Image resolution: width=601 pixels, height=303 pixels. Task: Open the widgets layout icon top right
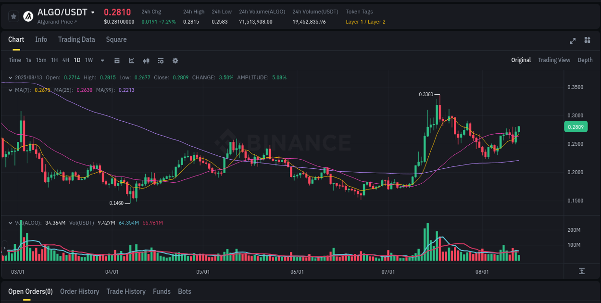[x=587, y=40]
